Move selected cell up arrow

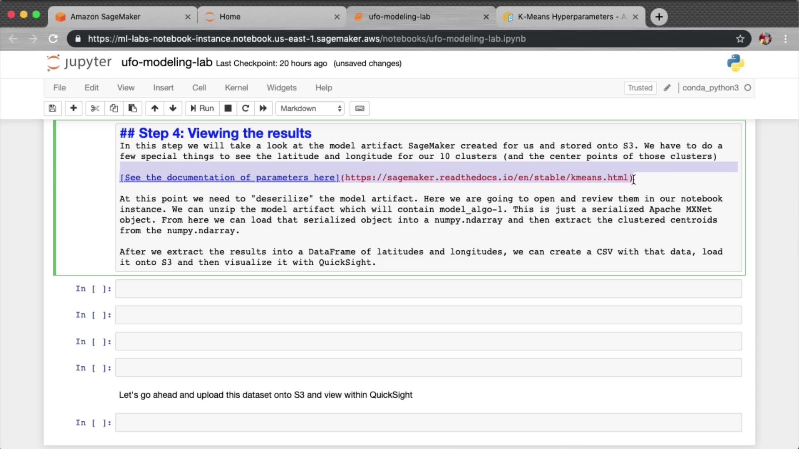pos(154,109)
